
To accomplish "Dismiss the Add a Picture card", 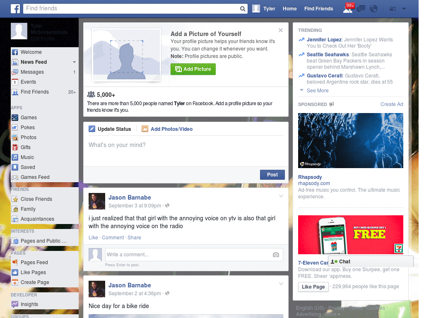I will tap(281, 30).
